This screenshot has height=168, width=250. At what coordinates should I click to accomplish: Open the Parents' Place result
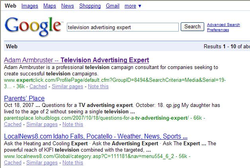click(24, 98)
